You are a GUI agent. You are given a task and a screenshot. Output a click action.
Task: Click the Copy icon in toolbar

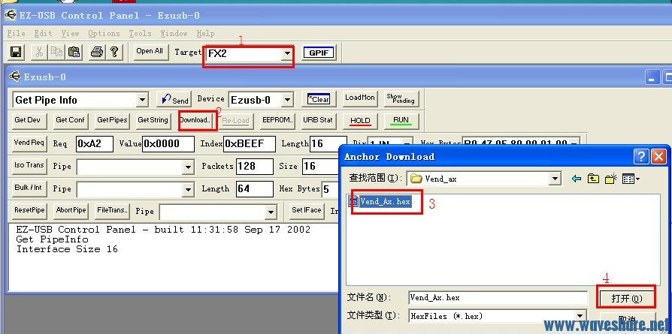[x=56, y=53]
